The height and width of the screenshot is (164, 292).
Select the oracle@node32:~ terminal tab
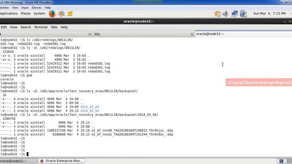coord(244,34)
